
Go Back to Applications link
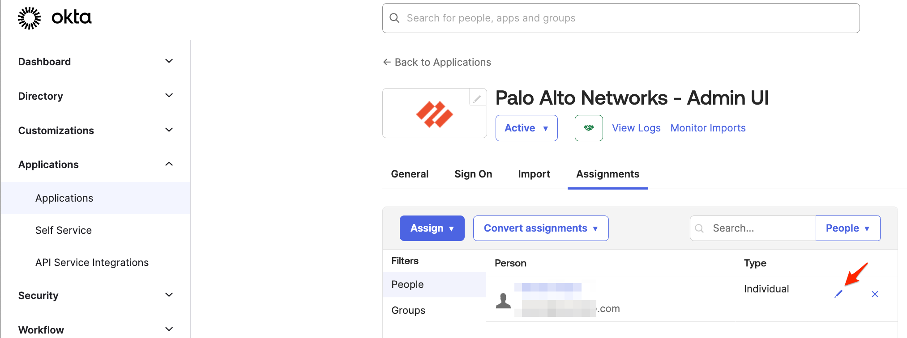point(437,62)
